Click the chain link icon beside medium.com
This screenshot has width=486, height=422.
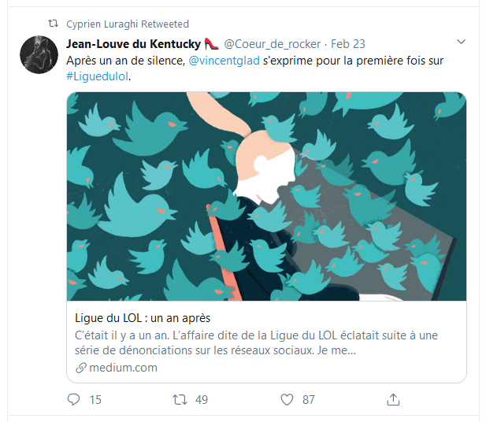click(80, 368)
